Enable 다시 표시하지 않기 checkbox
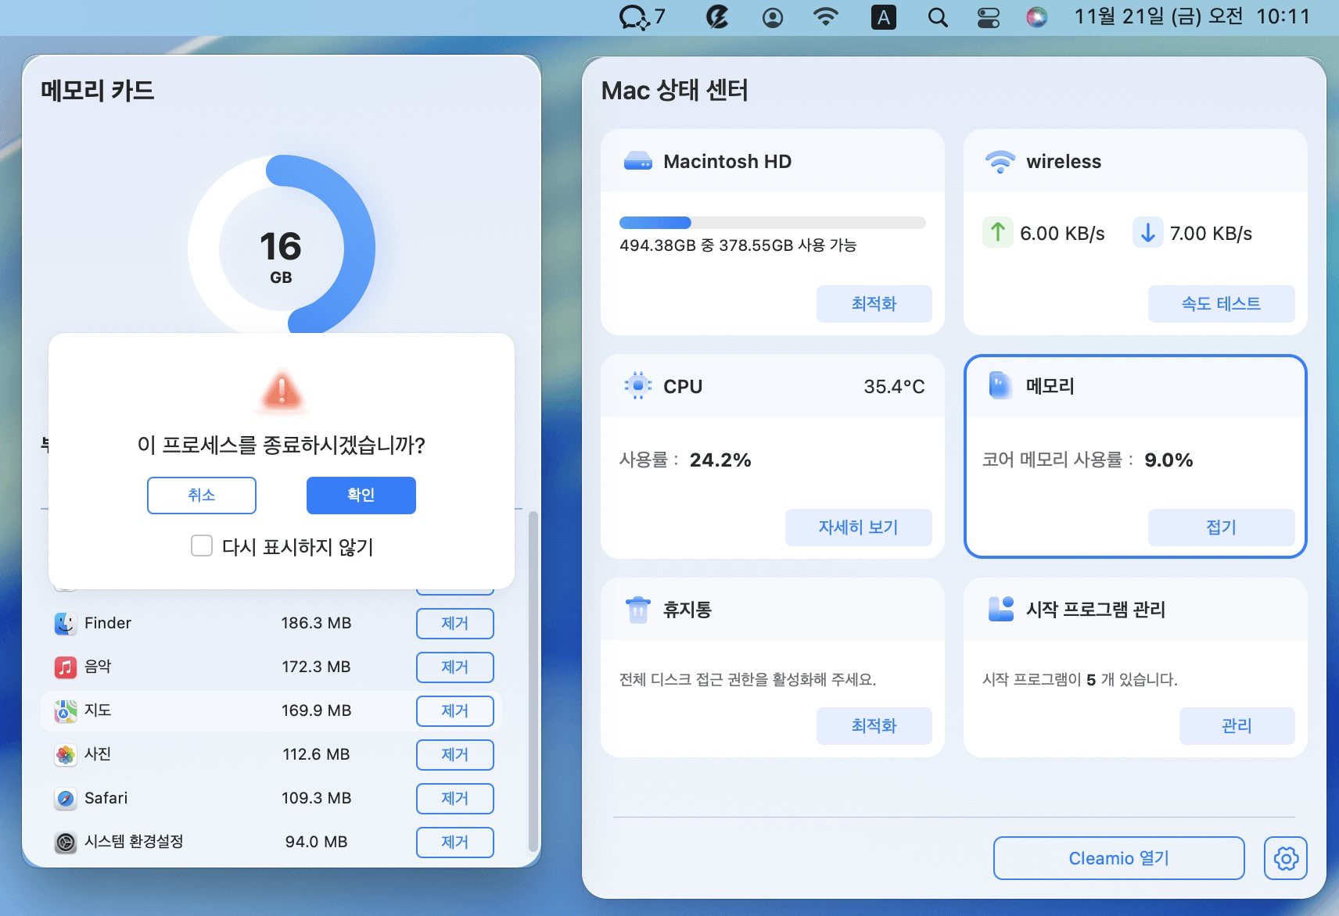The image size is (1339, 916). tap(202, 547)
